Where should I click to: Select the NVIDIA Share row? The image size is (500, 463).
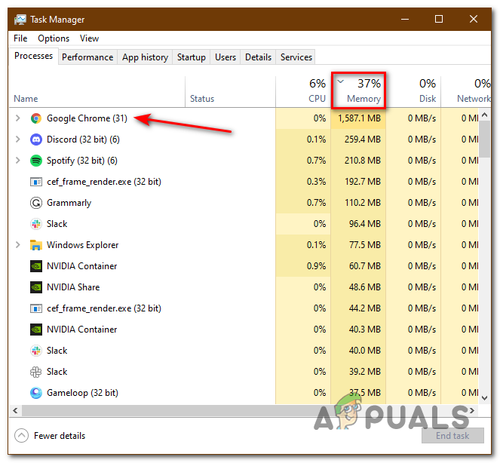click(x=244, y=287)
